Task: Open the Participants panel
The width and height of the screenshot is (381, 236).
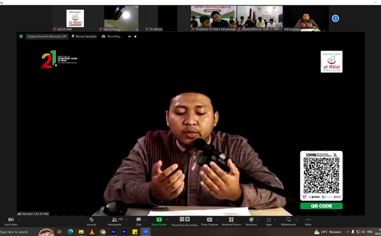Action: pos(114,221)
